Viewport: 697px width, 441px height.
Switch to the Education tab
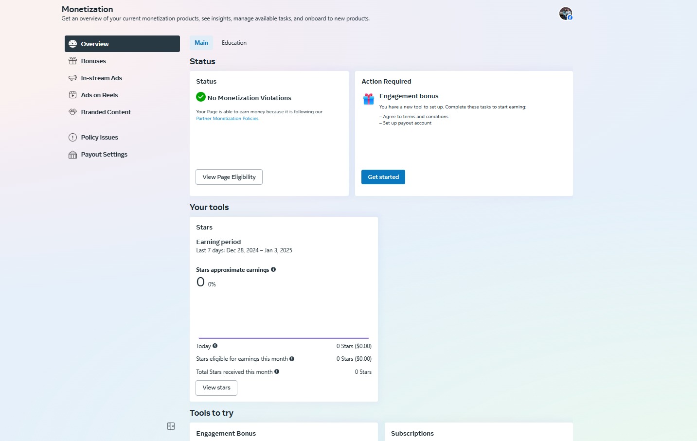234,43
